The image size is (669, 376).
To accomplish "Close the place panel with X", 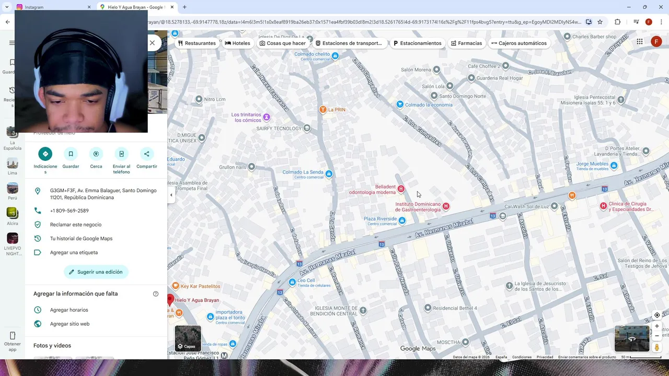I will pyautogui.click(x=152, y=43).
